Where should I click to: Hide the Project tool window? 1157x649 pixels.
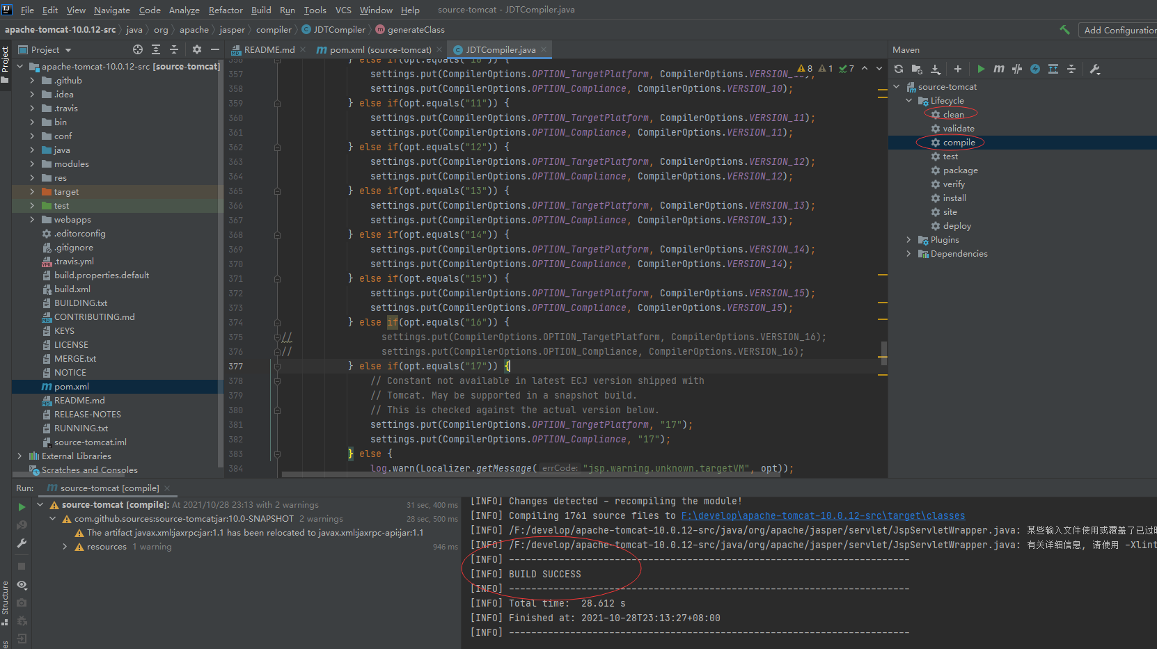coord(215,49)
